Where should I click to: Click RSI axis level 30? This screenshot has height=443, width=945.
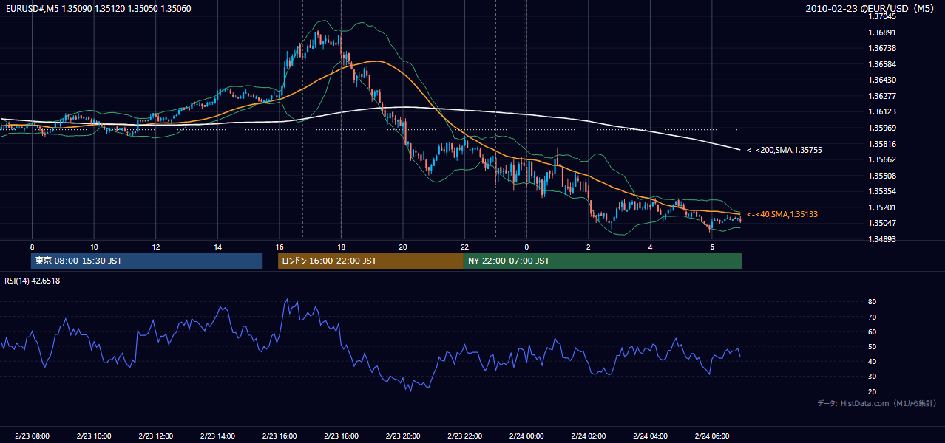(873, 377)
